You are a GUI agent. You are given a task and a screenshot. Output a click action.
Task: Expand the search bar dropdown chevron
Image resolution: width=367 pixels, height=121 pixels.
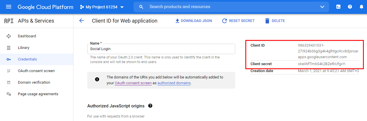point(322,7)
